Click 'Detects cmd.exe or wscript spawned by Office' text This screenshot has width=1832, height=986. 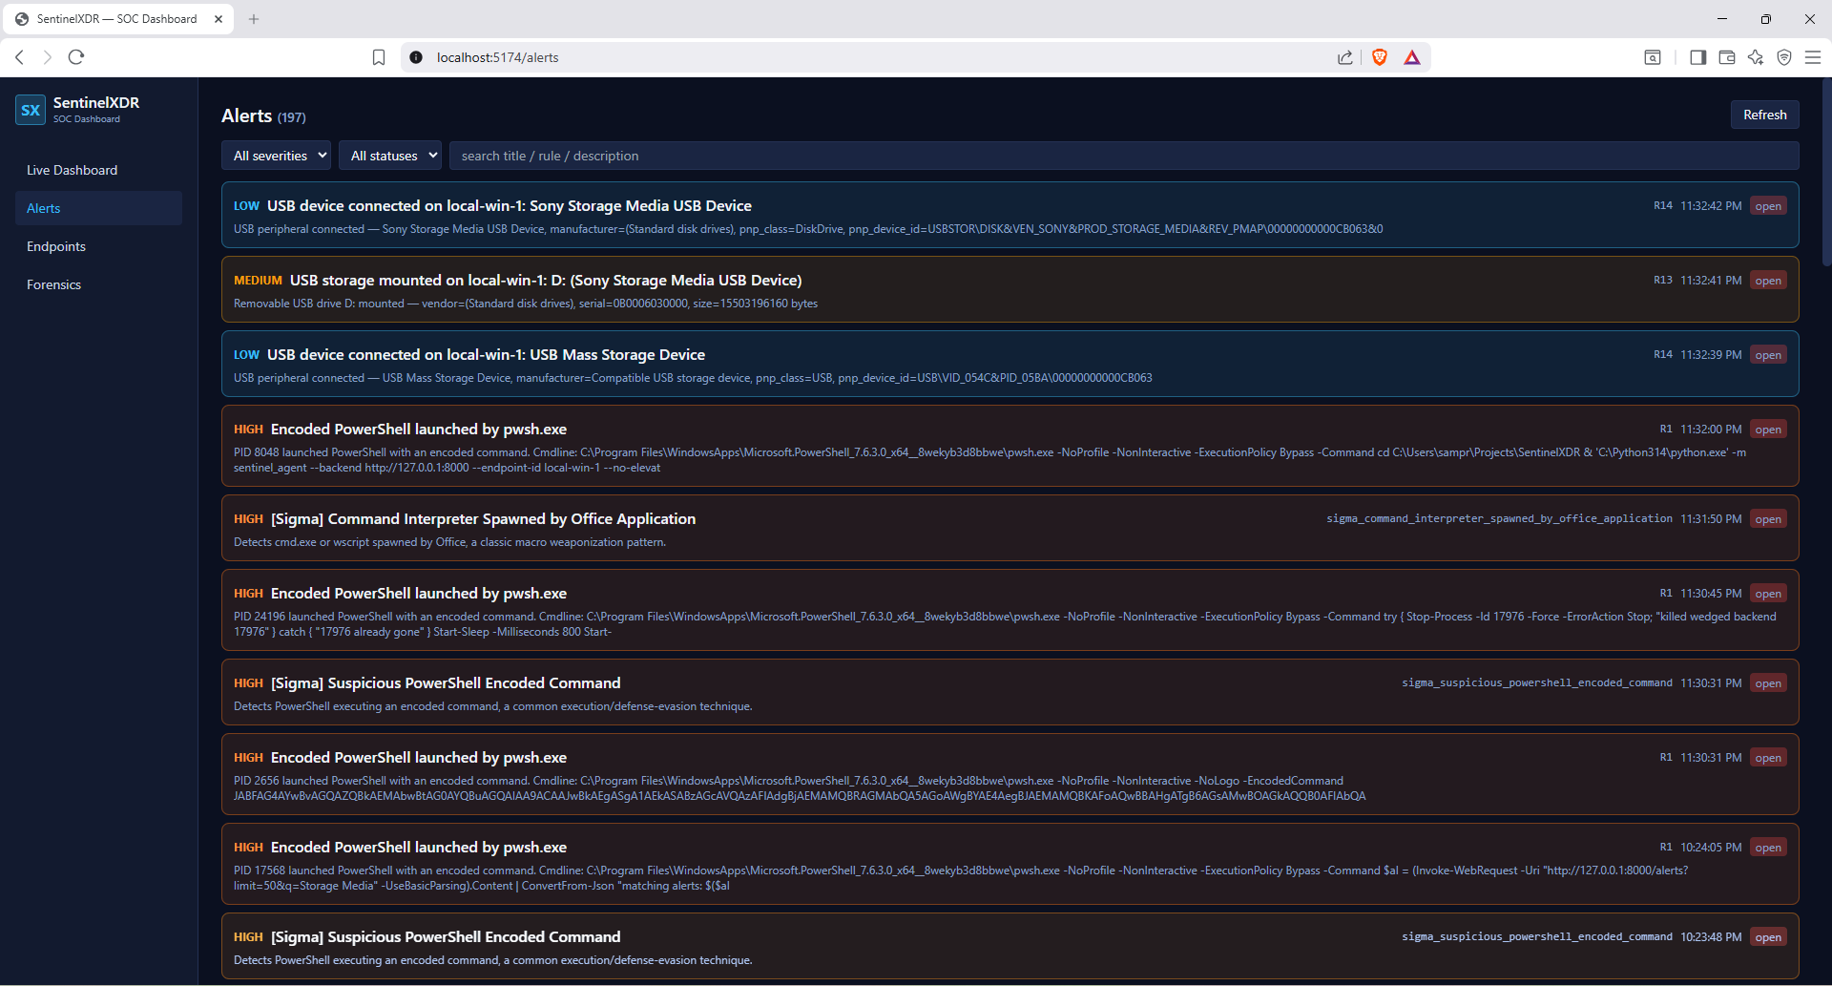[449, 542]
